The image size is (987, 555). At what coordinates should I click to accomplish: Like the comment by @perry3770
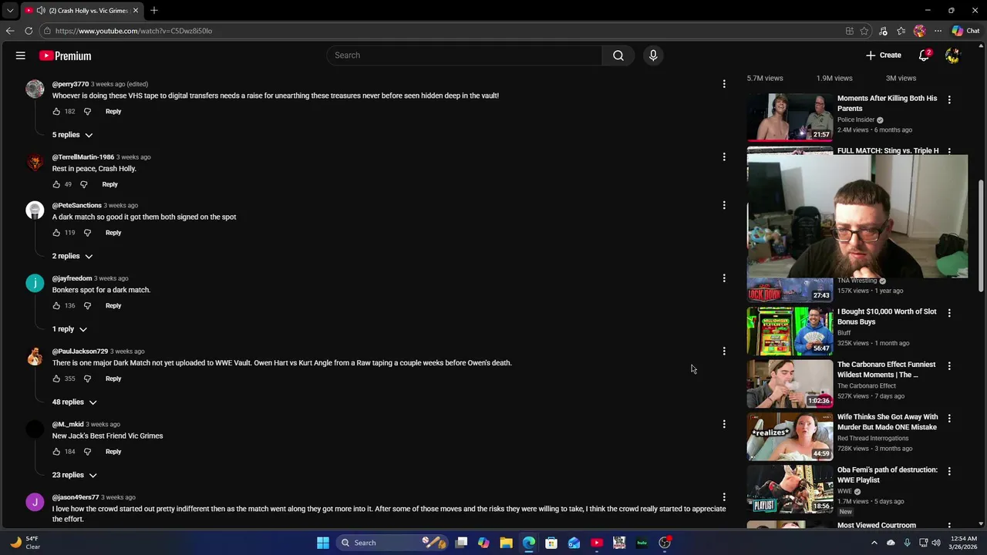pos(56,112)
